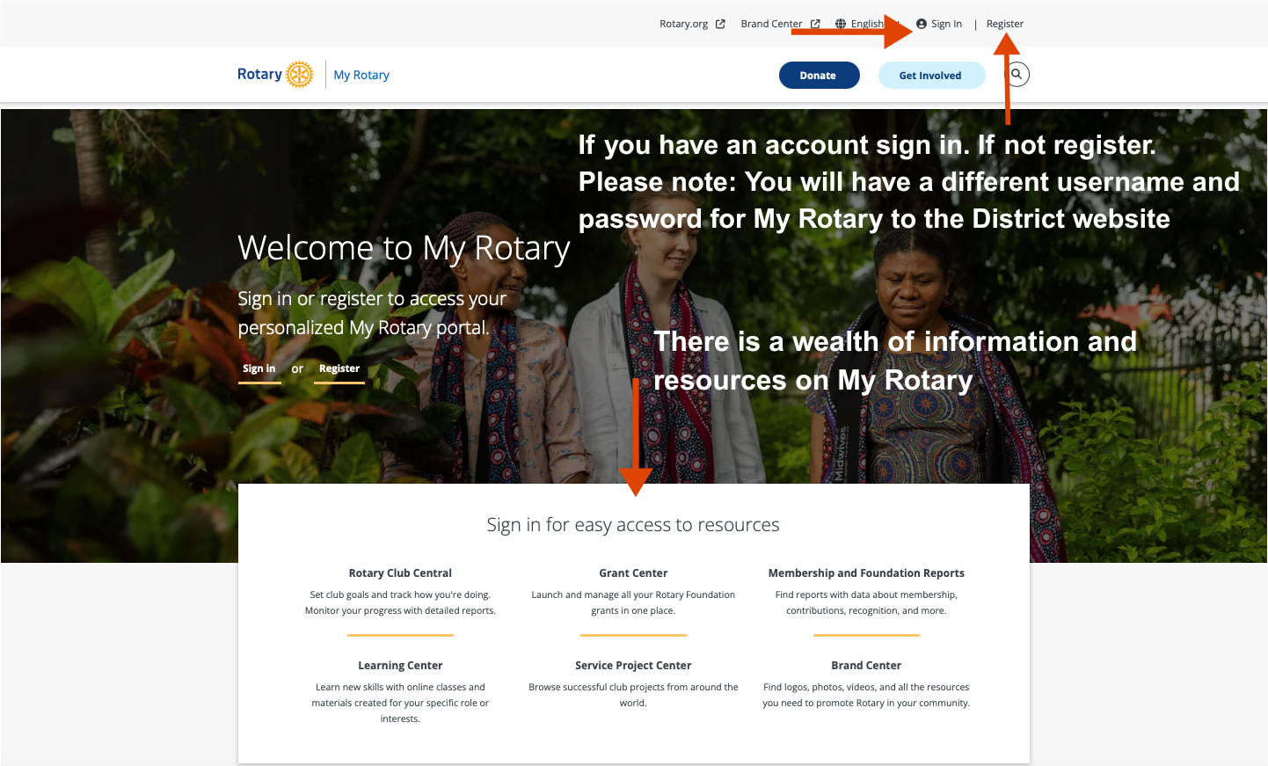
Task: Click the globe language icon
Action: coord(841,24)
